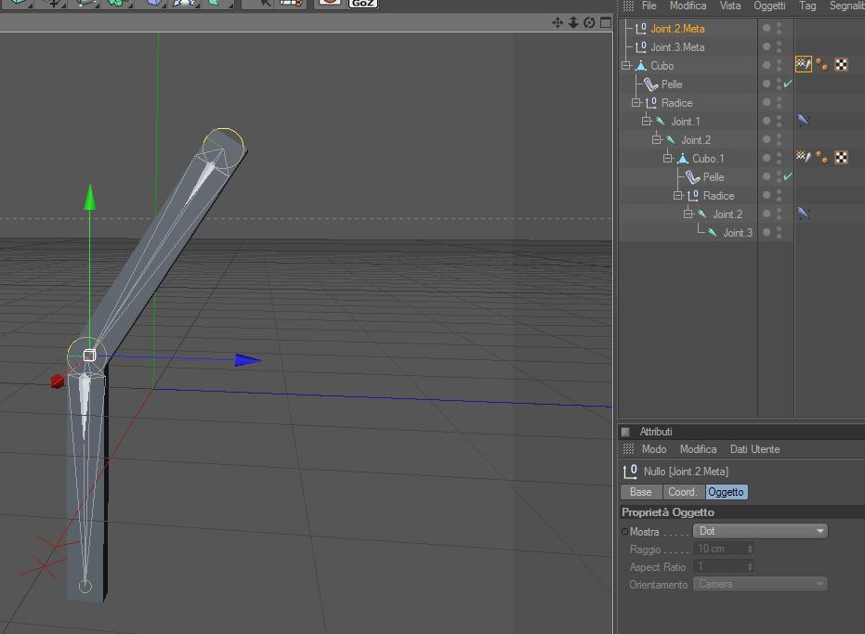Viewport: 865px width, 634px height.
Task: Click the red X-axis cube handle
Action: 58,381
